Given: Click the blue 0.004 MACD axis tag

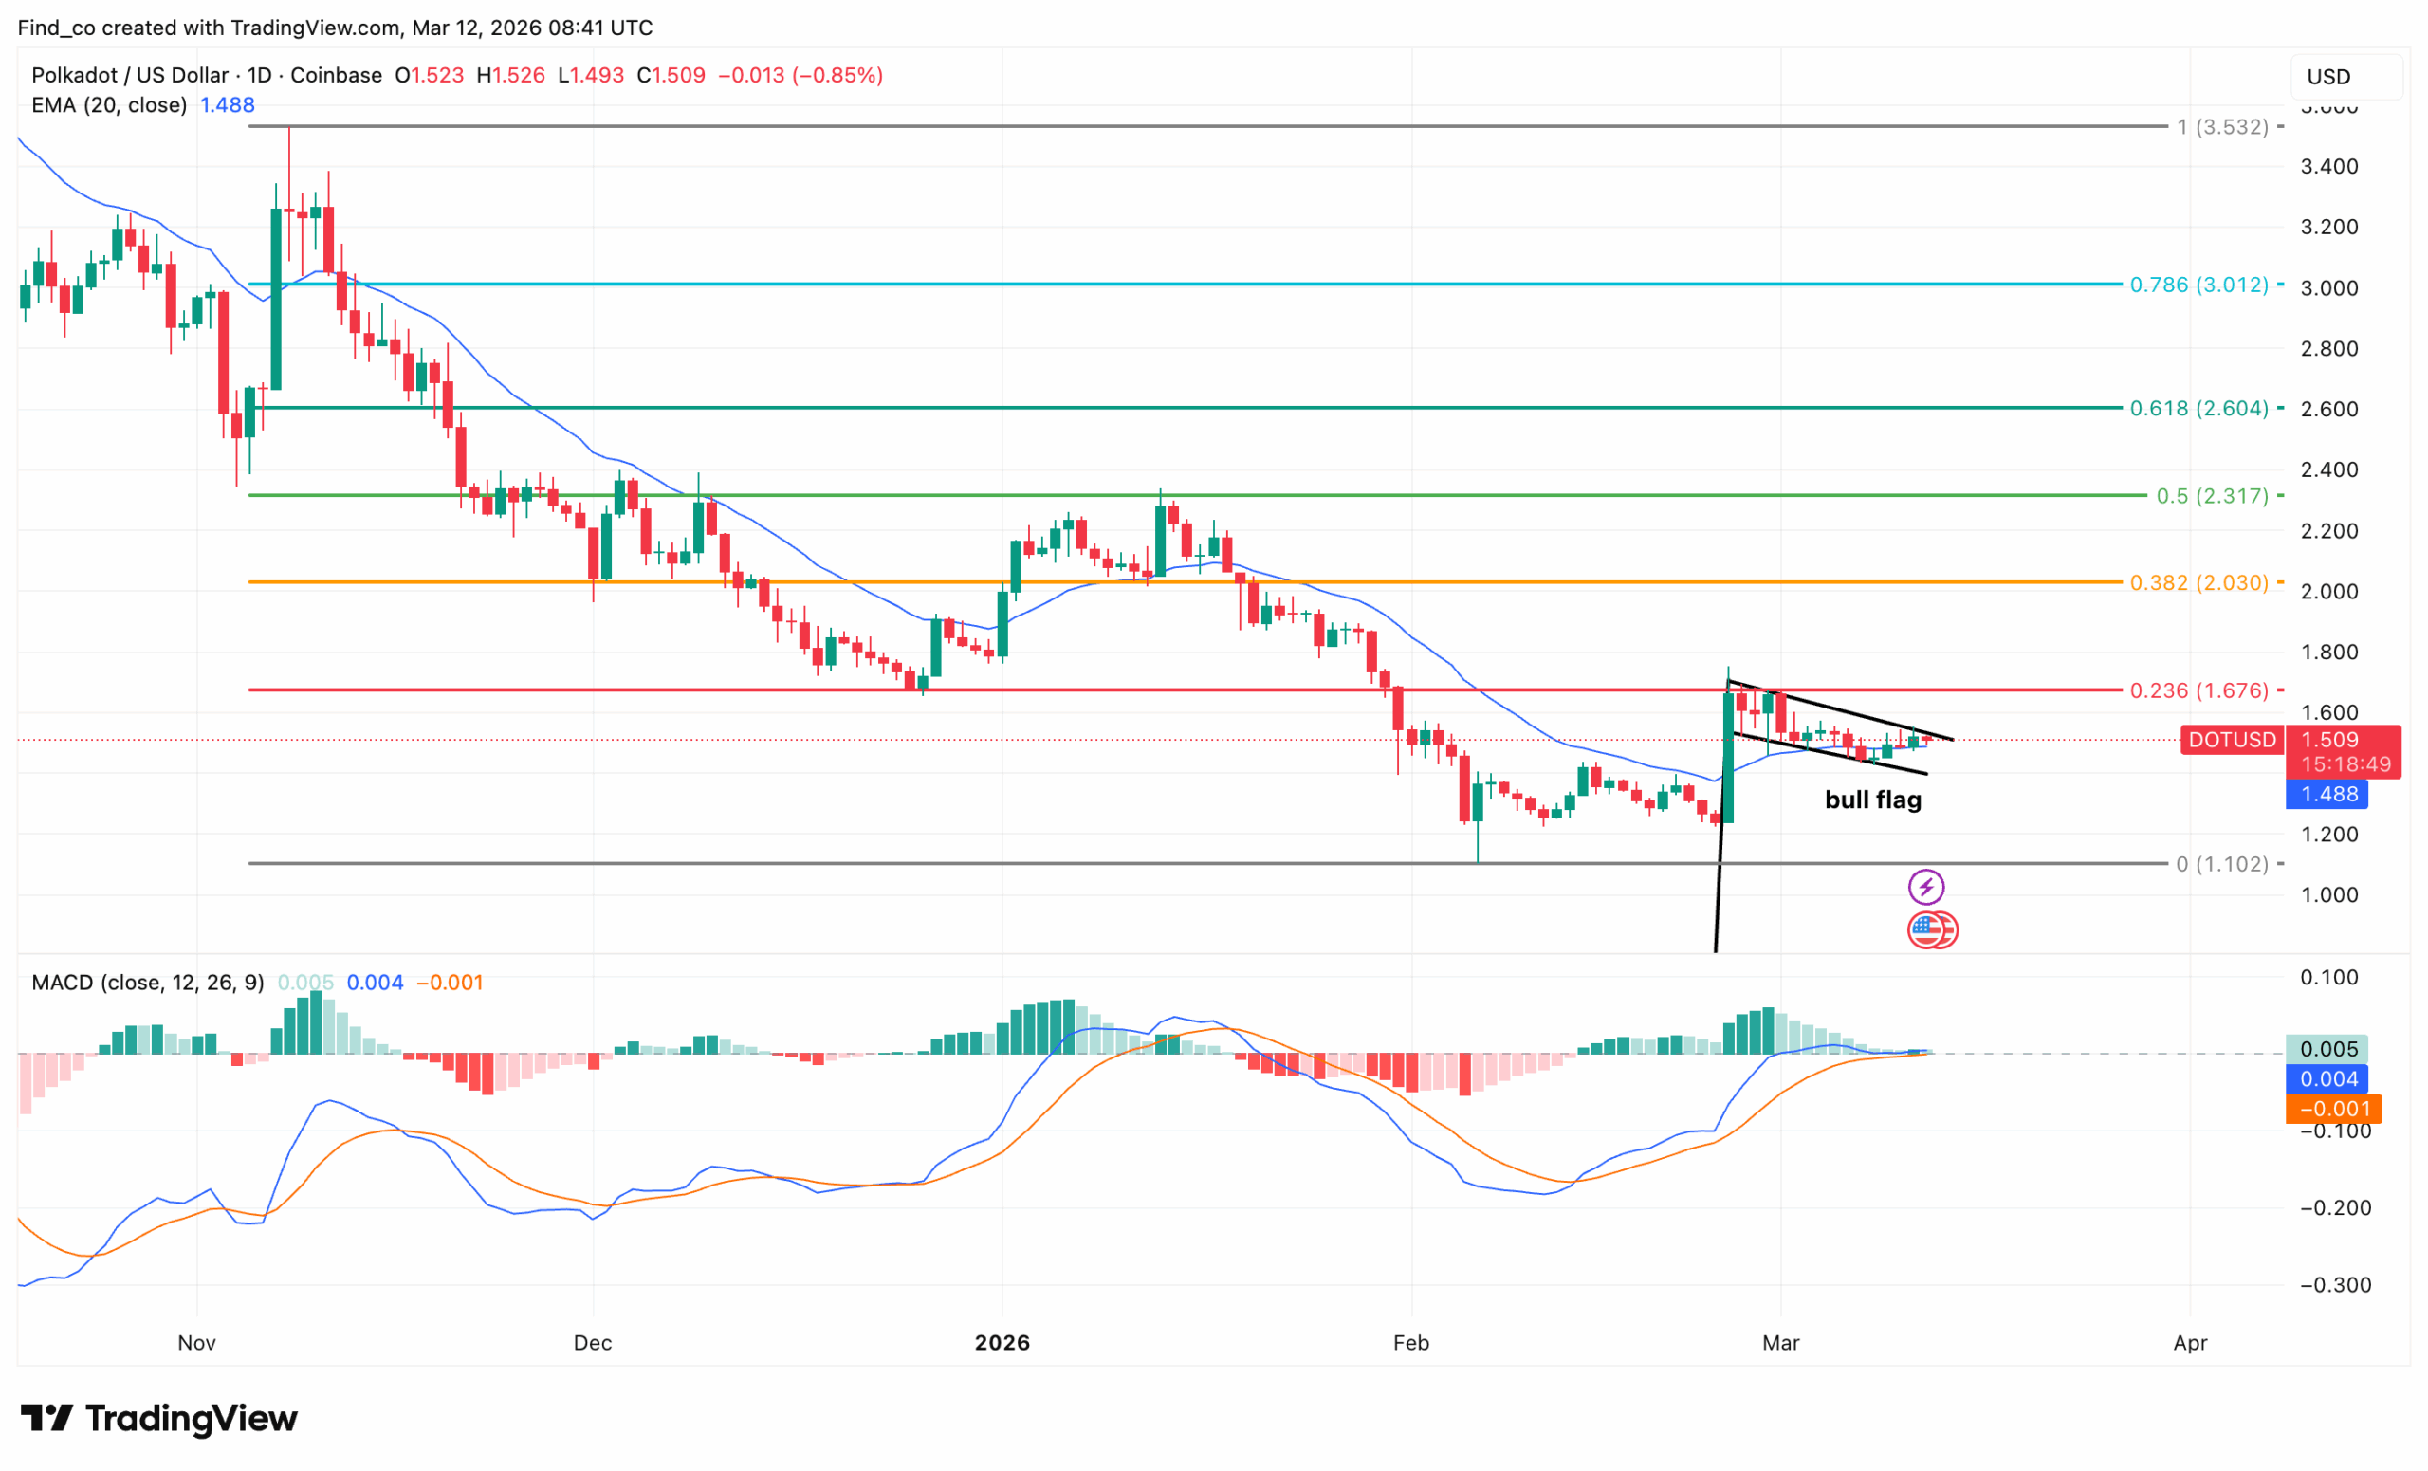Looking at the screenshot, I should [2327, 1079].
